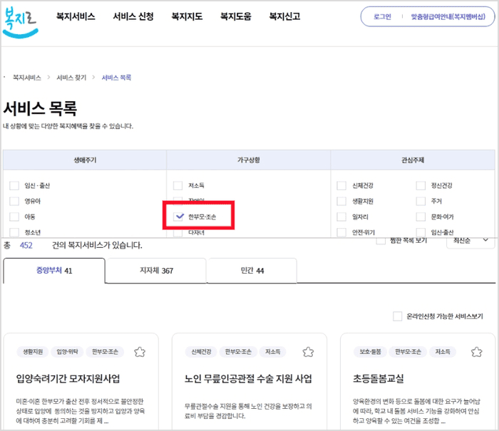Open the 복지서비스 top menu
This screenshot has width=499, height=431.
(x=76, y=16)
